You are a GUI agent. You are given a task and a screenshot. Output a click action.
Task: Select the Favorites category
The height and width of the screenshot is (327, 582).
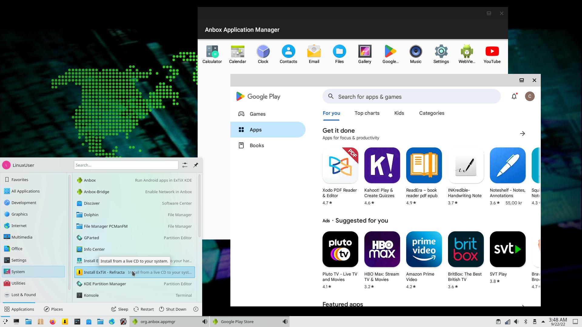tap(33, 180)
